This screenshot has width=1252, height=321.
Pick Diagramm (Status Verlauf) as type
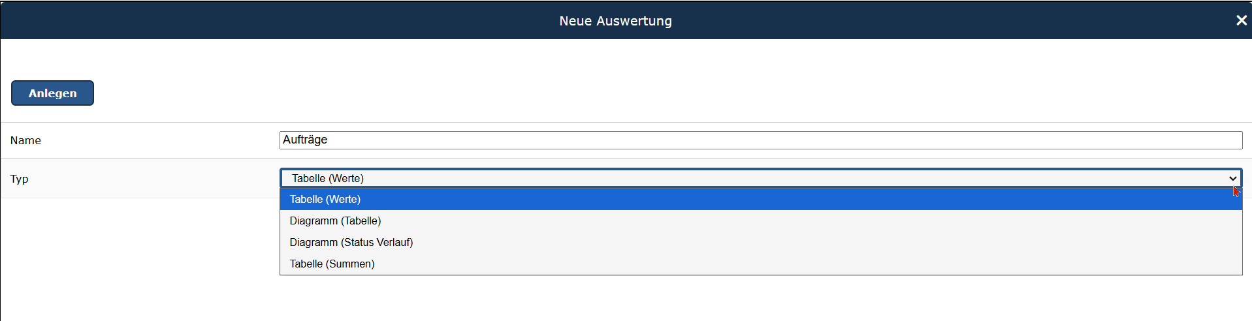[761, 242]
